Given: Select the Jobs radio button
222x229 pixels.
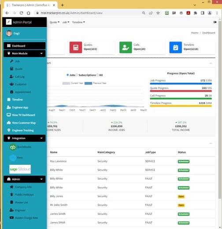Looking at the screenshot, I should point(67,75).
